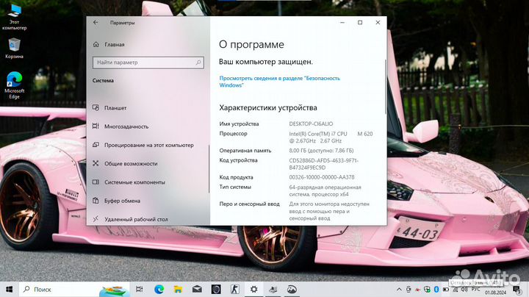Open Task View on the taskbar
The height and width of the screenshot is (297, 529).
(x=139, y=289)
